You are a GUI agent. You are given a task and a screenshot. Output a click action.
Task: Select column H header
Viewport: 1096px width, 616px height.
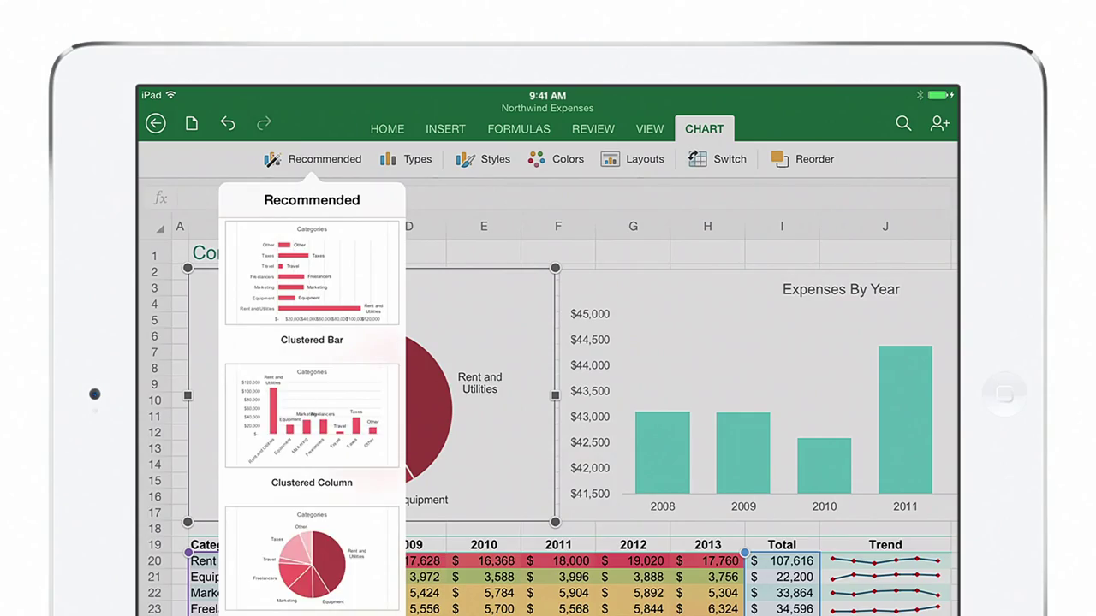click(707, 227)
